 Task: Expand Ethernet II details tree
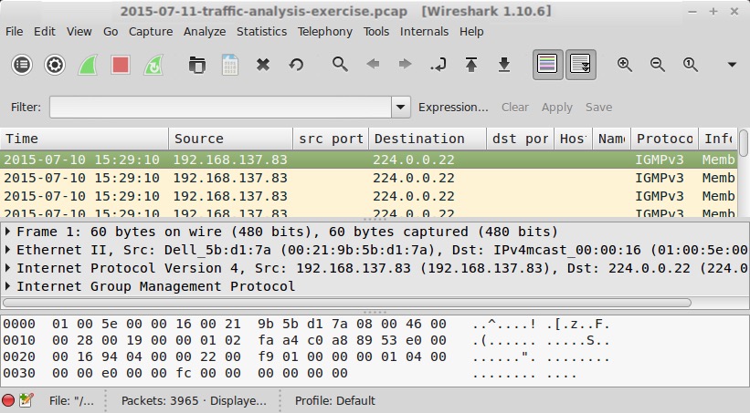coord(7,250)
